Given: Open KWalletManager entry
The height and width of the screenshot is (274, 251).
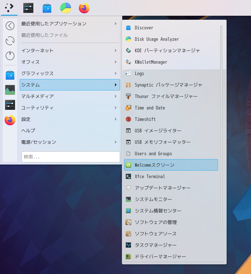Looking at the screenshot, I should [171, 62].
